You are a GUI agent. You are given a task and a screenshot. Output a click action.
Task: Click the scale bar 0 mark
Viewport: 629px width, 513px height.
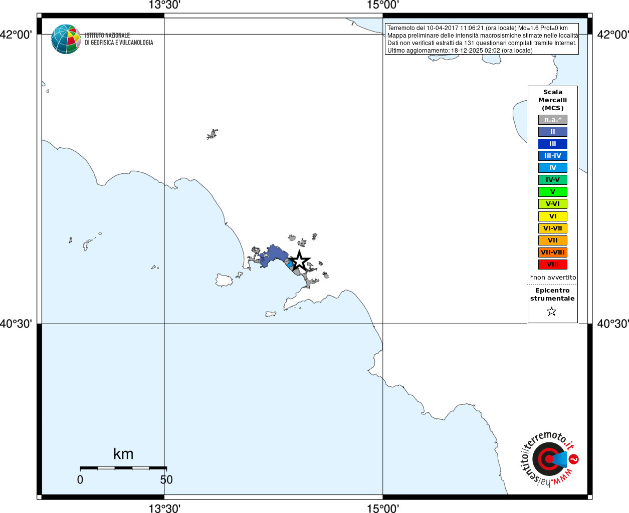point(80,479)
